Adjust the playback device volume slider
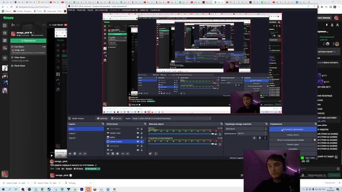The image size is (342, 192). [x=181, y=144]
